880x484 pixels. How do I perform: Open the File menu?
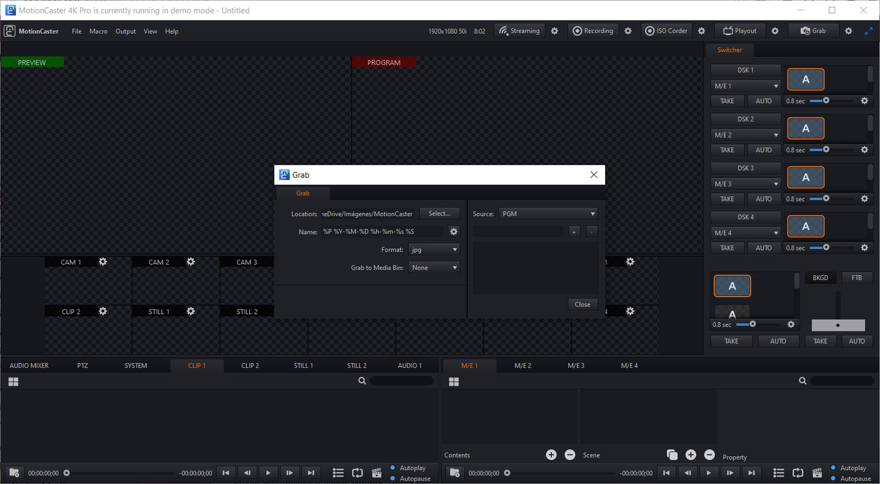[77, 31]
